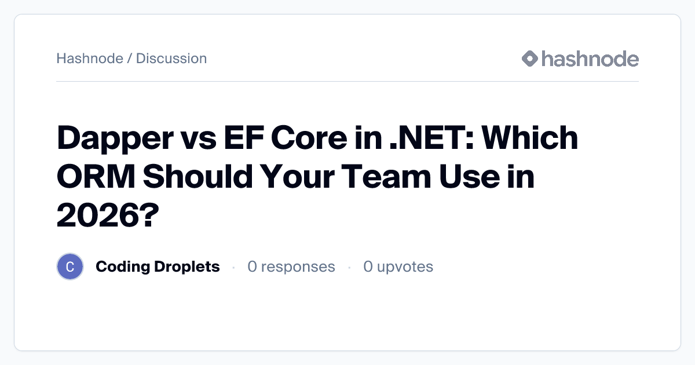Click the Coding Droplets avatar circle
The image size is (695, 365).
(70, 267)
